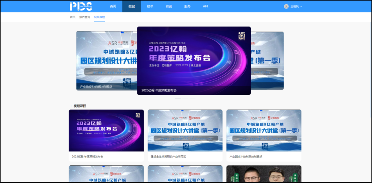Click the title 建设全生命周期的产业示范区

[x=168, y=157]
